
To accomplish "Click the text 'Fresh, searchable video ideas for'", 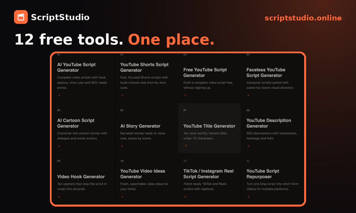I will (x=144, y=184).
